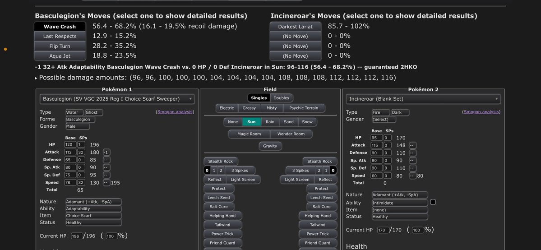Image resolution: width=541 pixels, height=250 pixels.
Task: Toggle Protect on Incineroar's side
Action: pyautogui.click(x=322, y=189)
